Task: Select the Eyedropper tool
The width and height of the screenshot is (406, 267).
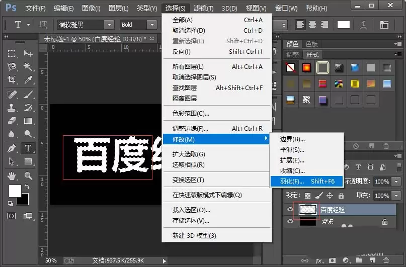Action: 28,79
